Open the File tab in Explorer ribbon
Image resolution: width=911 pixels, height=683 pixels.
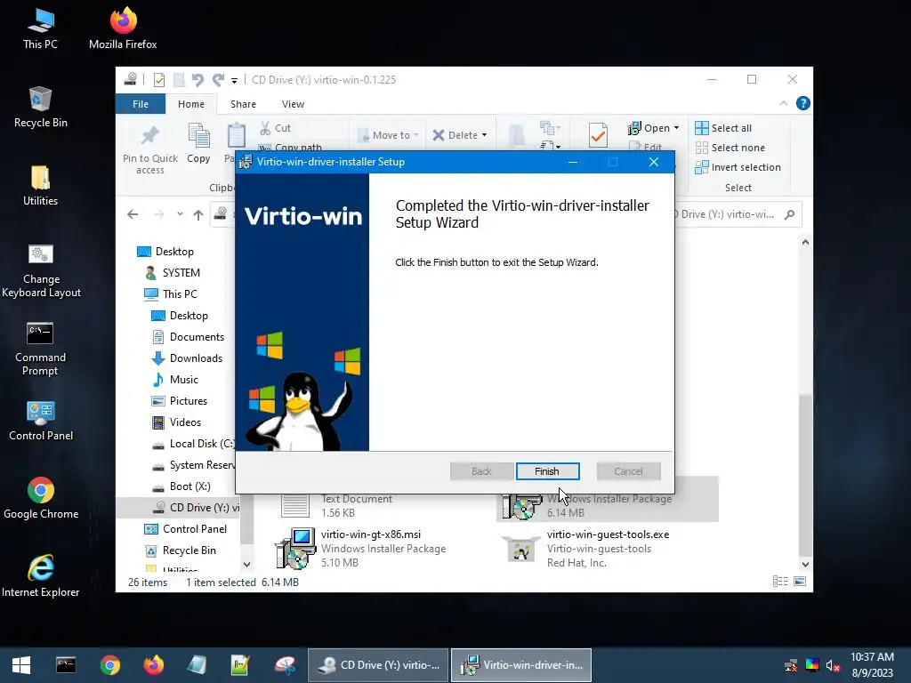(x=141, y=104)
